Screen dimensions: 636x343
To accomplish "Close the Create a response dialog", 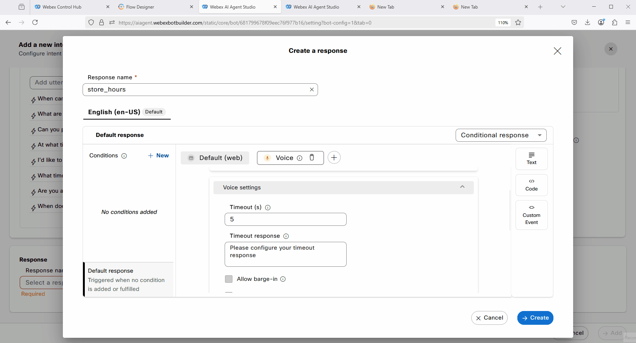I will tap(557, 51).
